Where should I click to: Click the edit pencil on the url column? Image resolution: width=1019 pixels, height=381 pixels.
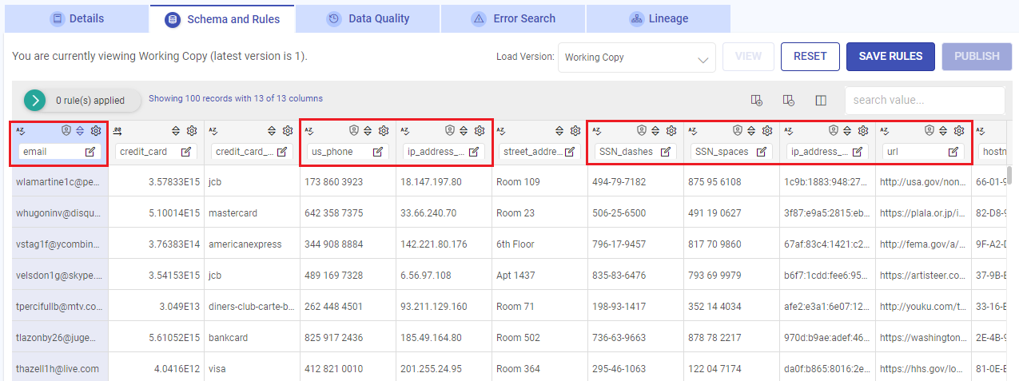(953, 152)
